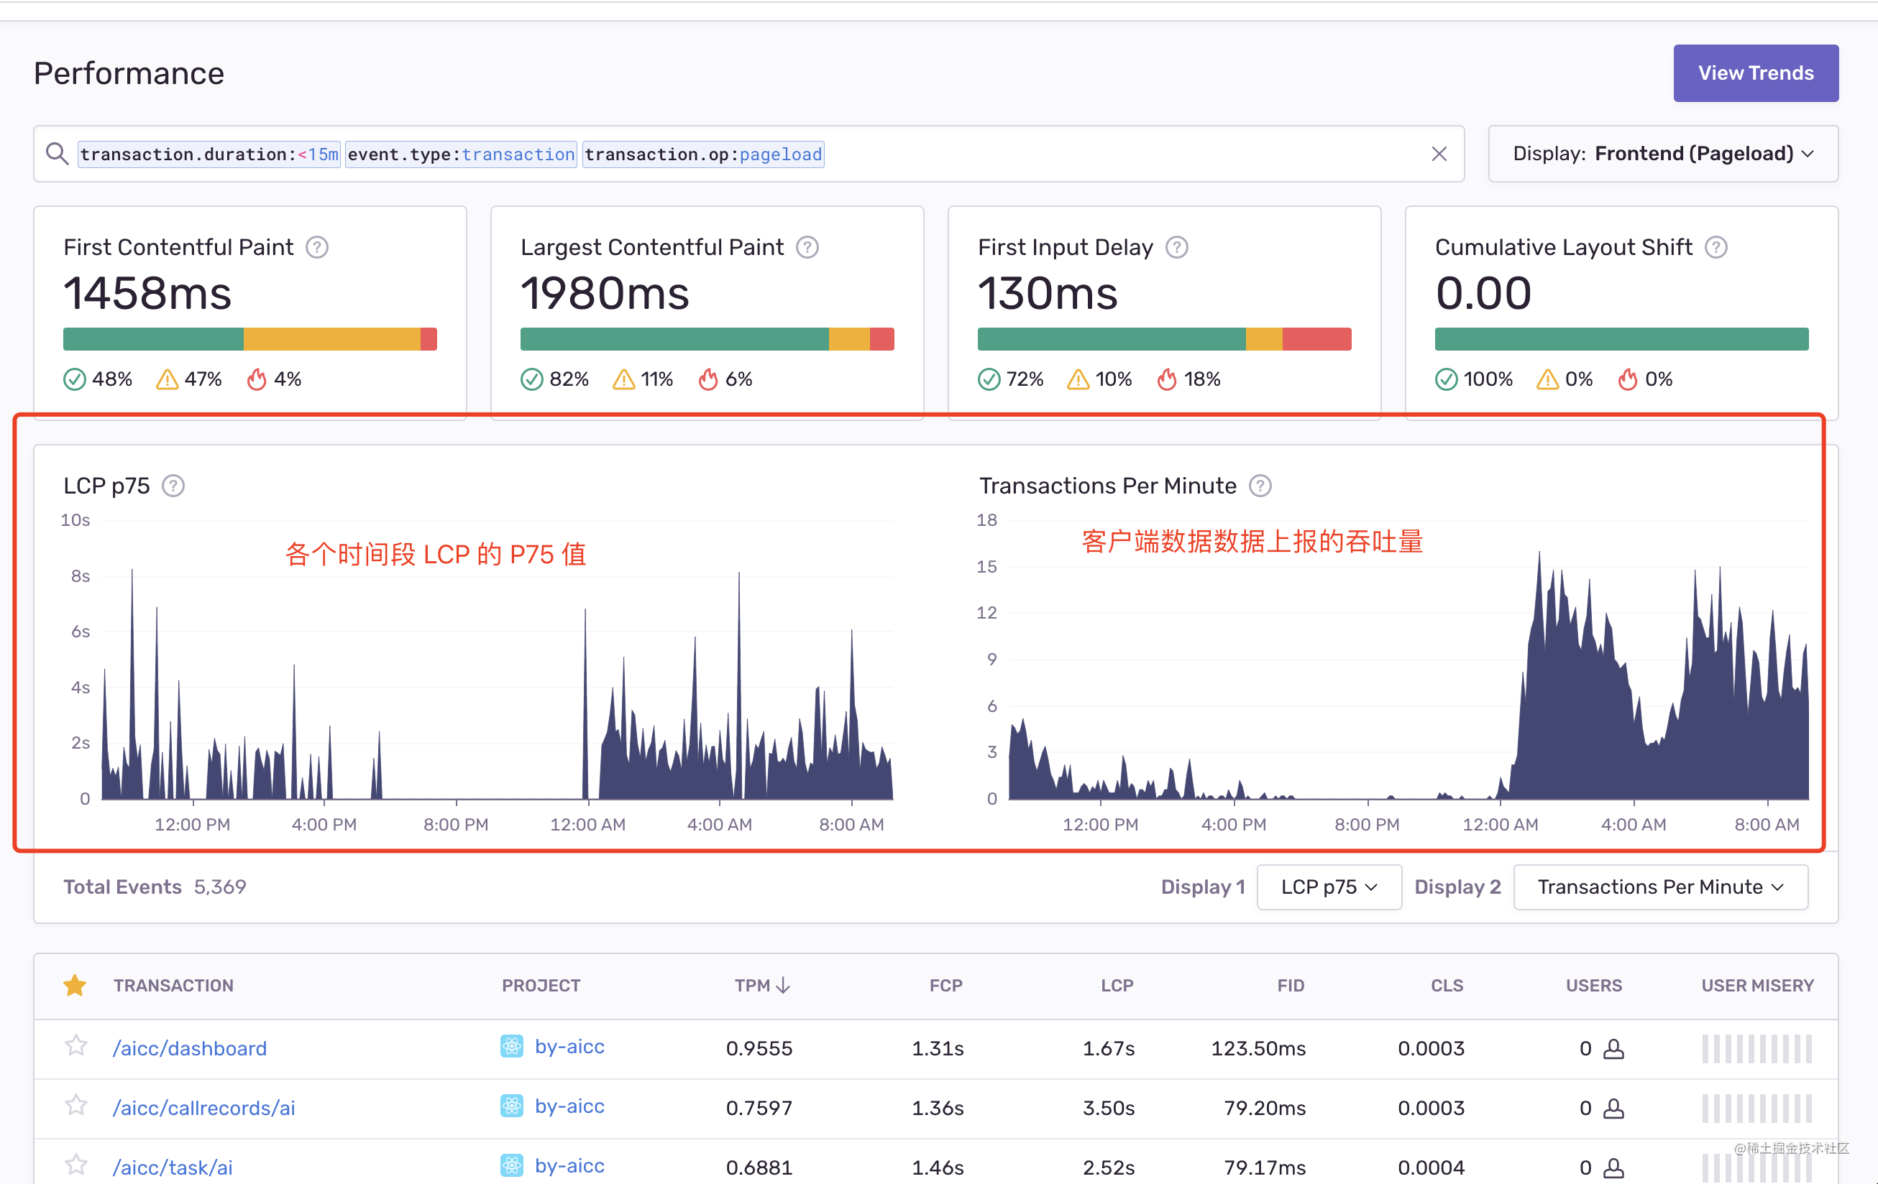Click FID good checkmark icon 72%
1878x1184 pixels.
(x=989, y=379)
